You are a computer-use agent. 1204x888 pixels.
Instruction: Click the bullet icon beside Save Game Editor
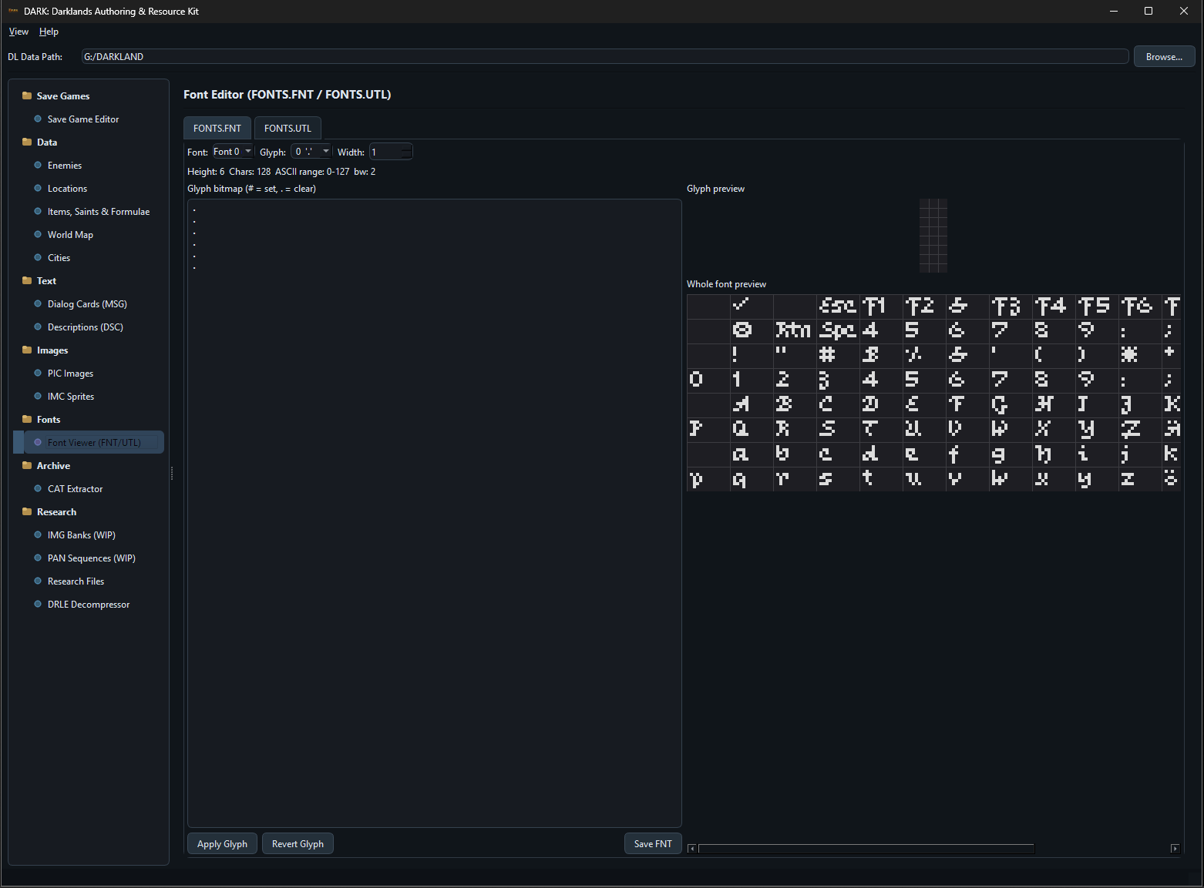pos(38,119)
